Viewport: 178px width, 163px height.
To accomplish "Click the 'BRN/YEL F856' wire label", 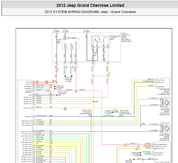I will click(44, 107).
